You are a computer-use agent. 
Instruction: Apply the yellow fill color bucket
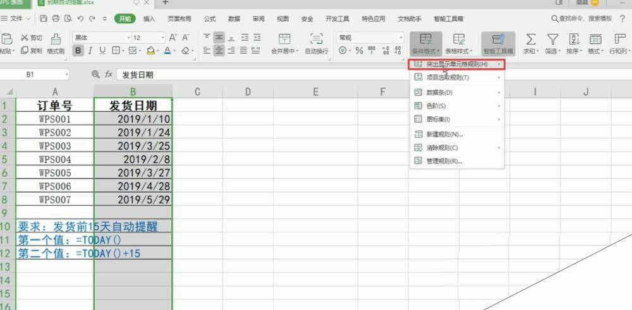[151, 51]
